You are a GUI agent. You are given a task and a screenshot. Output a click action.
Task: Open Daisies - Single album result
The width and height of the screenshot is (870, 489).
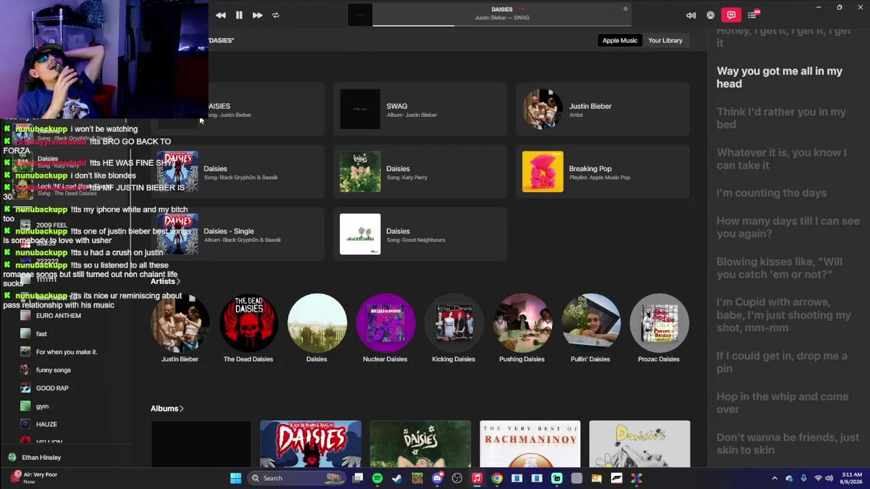pos(238,234)
